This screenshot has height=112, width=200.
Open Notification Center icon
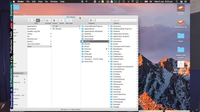186,2
